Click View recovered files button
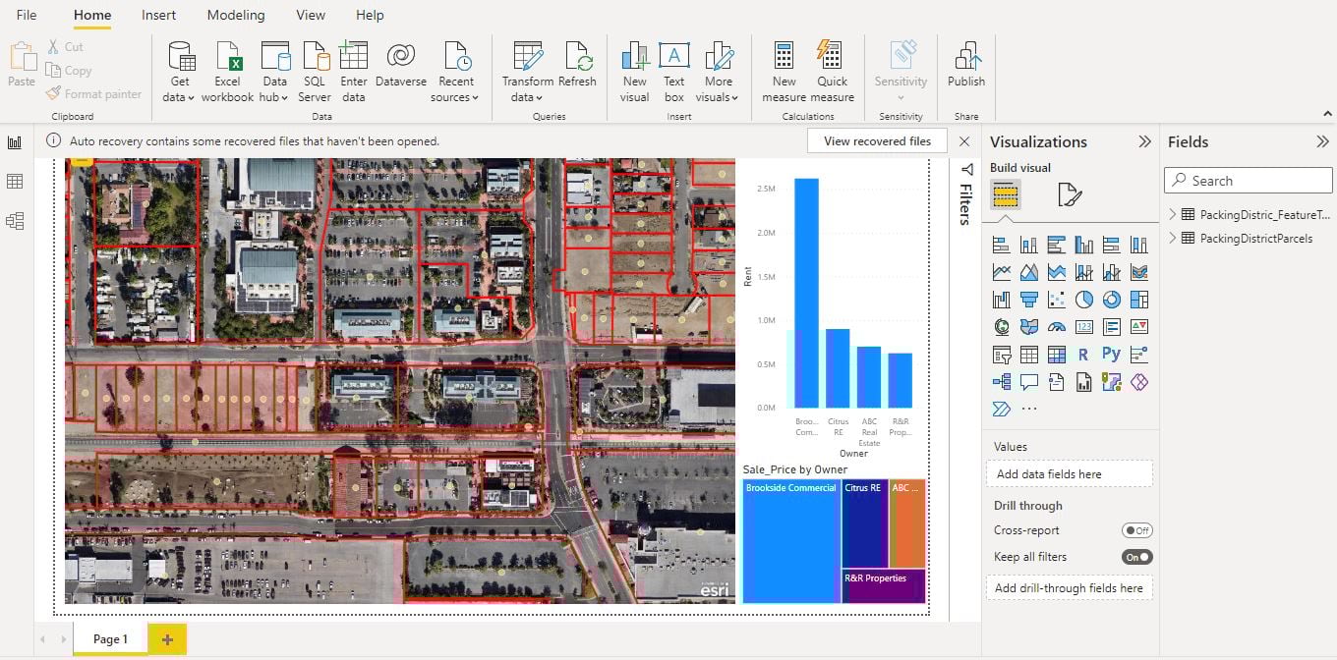Viewport: 1337px width, 660px height. pos(876,140)
